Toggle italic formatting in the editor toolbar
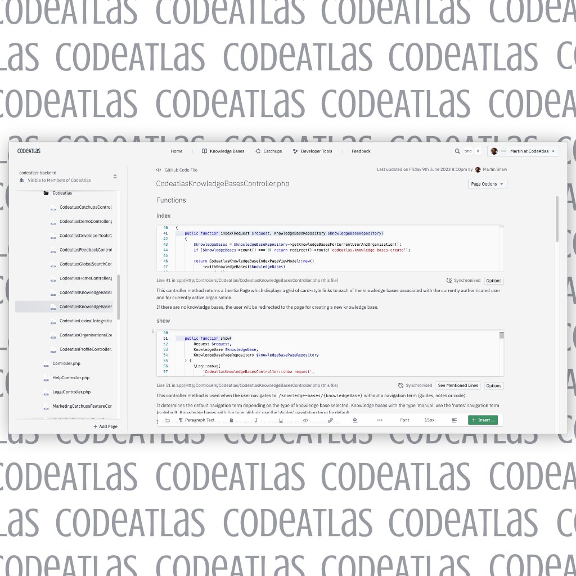Viewport: 576px width, 576px height. pos(256,420)
